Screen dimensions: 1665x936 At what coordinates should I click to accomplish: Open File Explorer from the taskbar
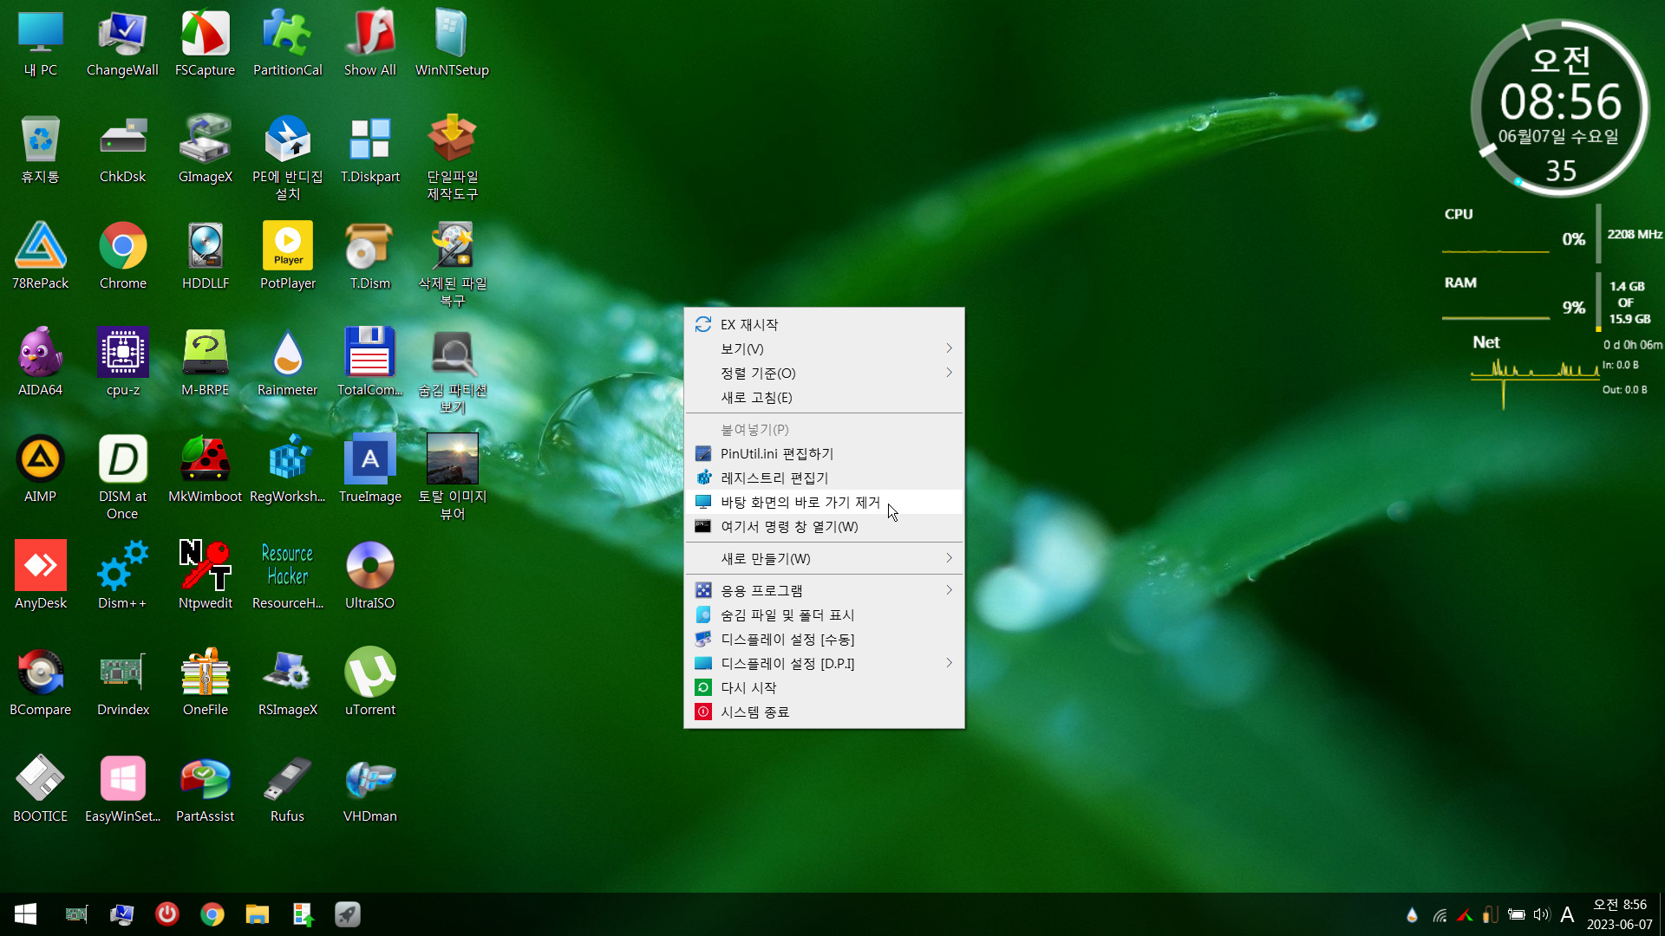[x=258, y=914]
